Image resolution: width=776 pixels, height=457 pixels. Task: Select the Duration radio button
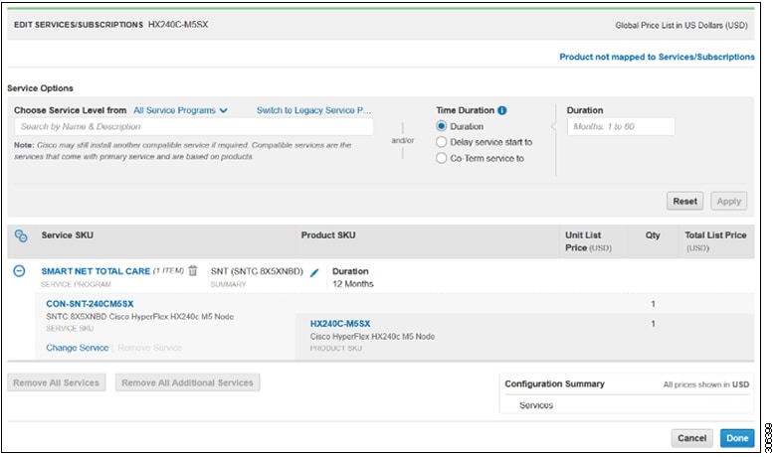441,126
